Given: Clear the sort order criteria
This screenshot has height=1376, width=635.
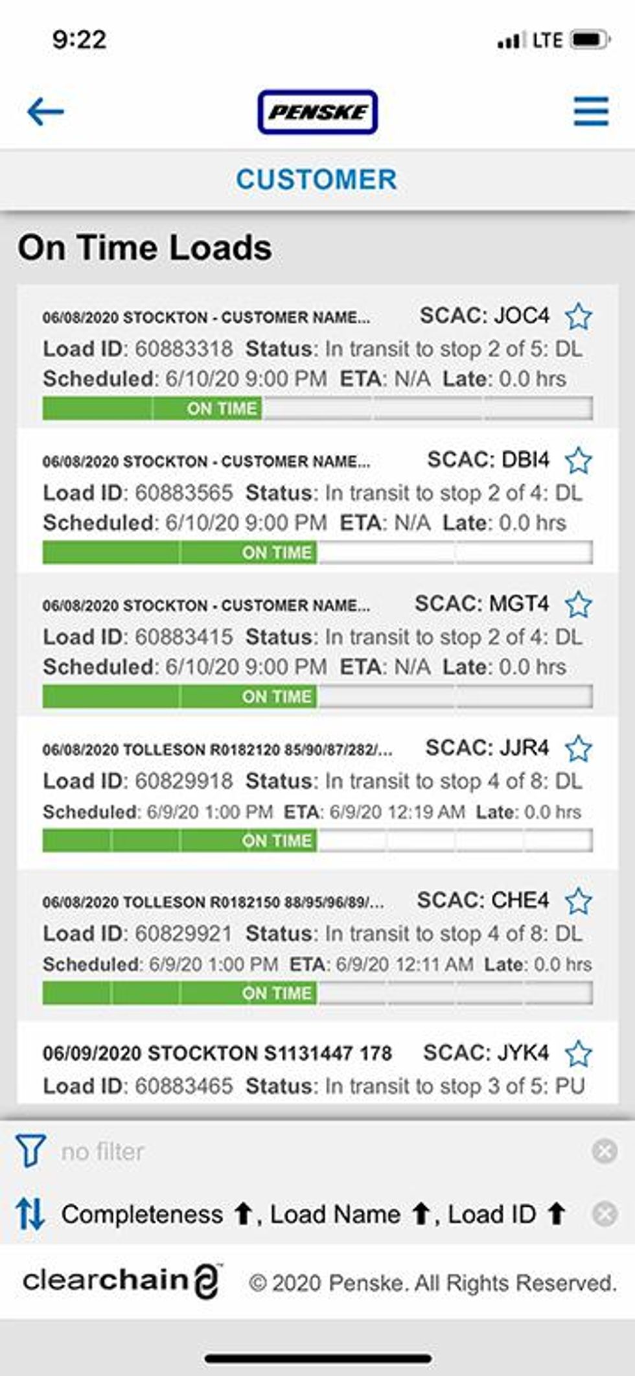Looking at the screenshot, I should [604, 1213].
